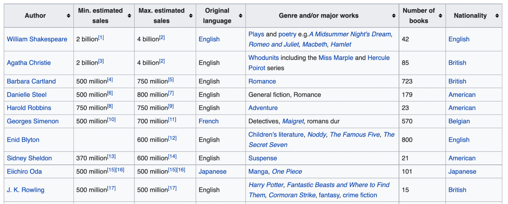Open the Whodunits link
Image resolution: width=508 pixels, height=204 pixels.
pyautogui.click(x=264, y=58)
